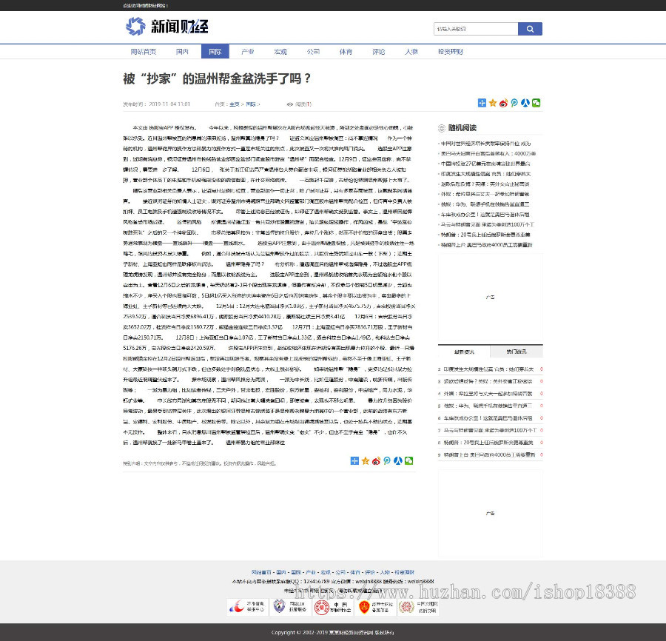Open the 人物 tab in top navigation

click(x=411, y=51)
